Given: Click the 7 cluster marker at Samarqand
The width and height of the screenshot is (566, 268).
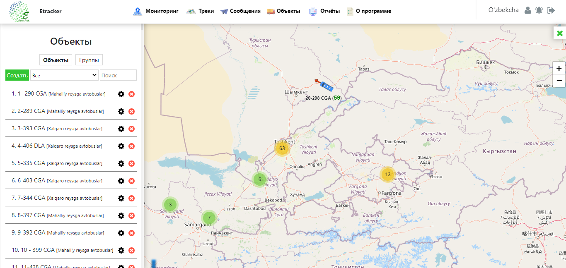Looking at the screenshot, I should click(x=209, y=218).
